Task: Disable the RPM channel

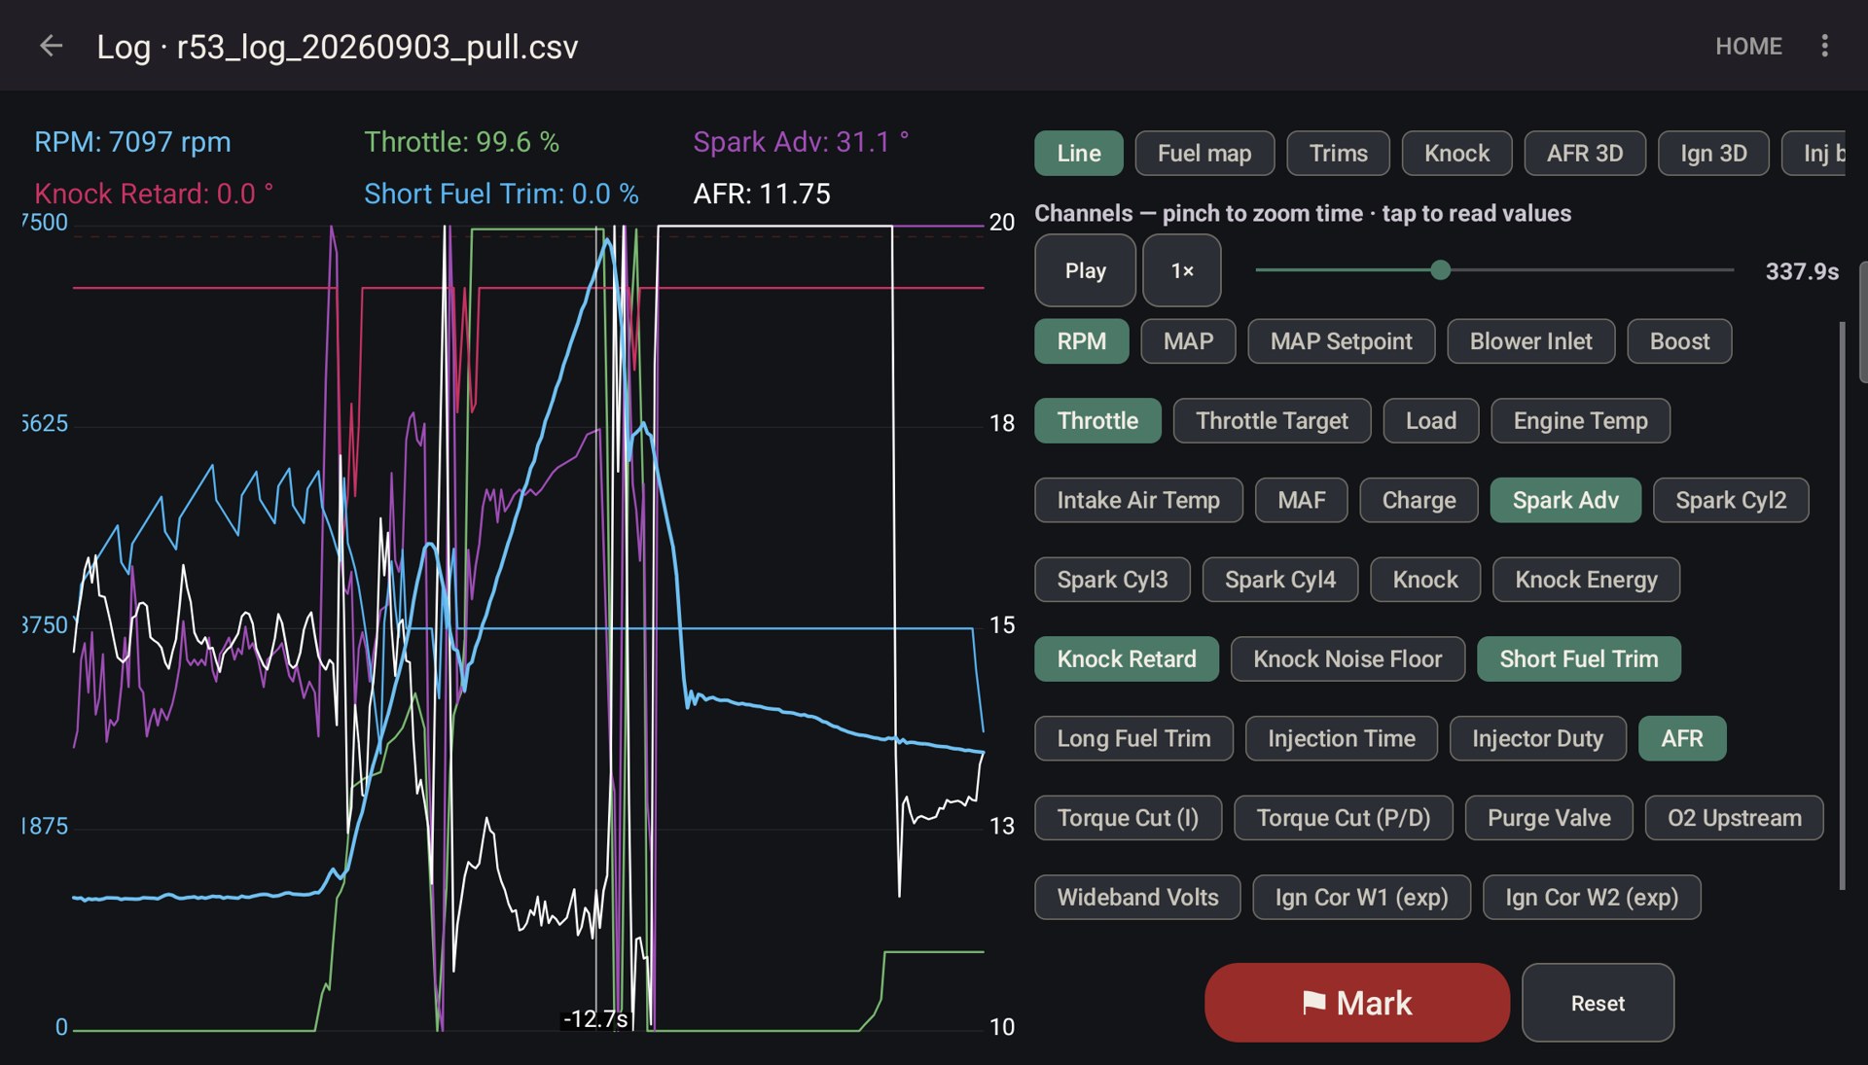Action: [1082, 341]
